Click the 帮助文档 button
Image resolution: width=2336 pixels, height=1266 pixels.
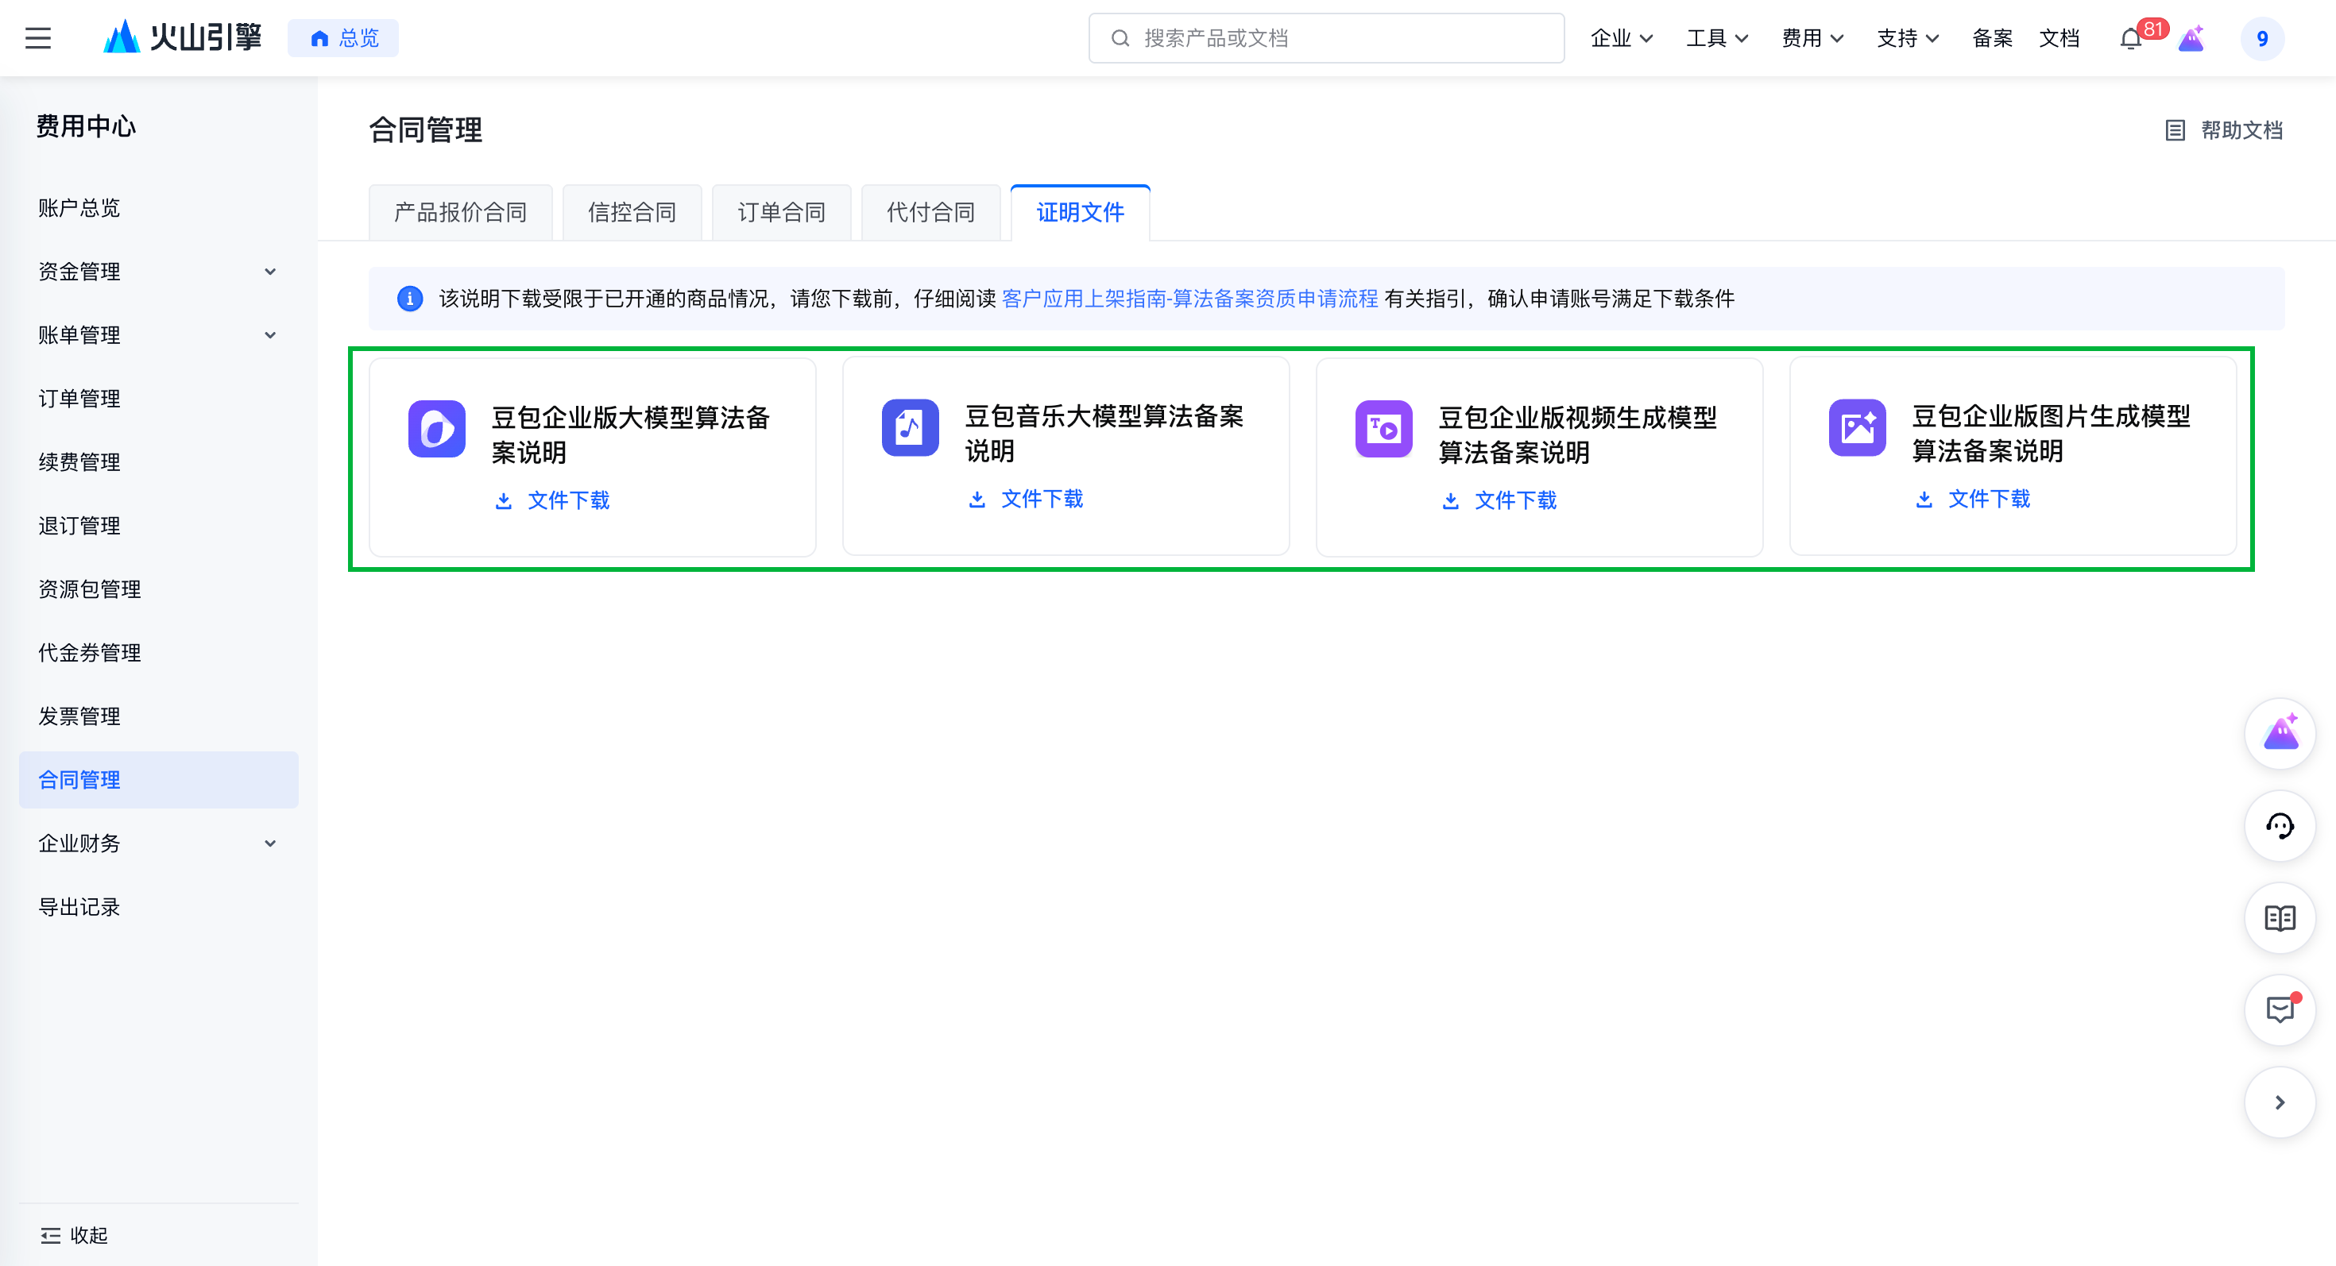[x=2223, y=130]
